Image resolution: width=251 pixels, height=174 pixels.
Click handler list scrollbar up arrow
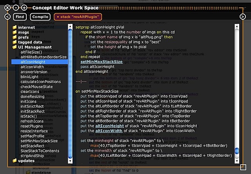(x=70, y=26)
